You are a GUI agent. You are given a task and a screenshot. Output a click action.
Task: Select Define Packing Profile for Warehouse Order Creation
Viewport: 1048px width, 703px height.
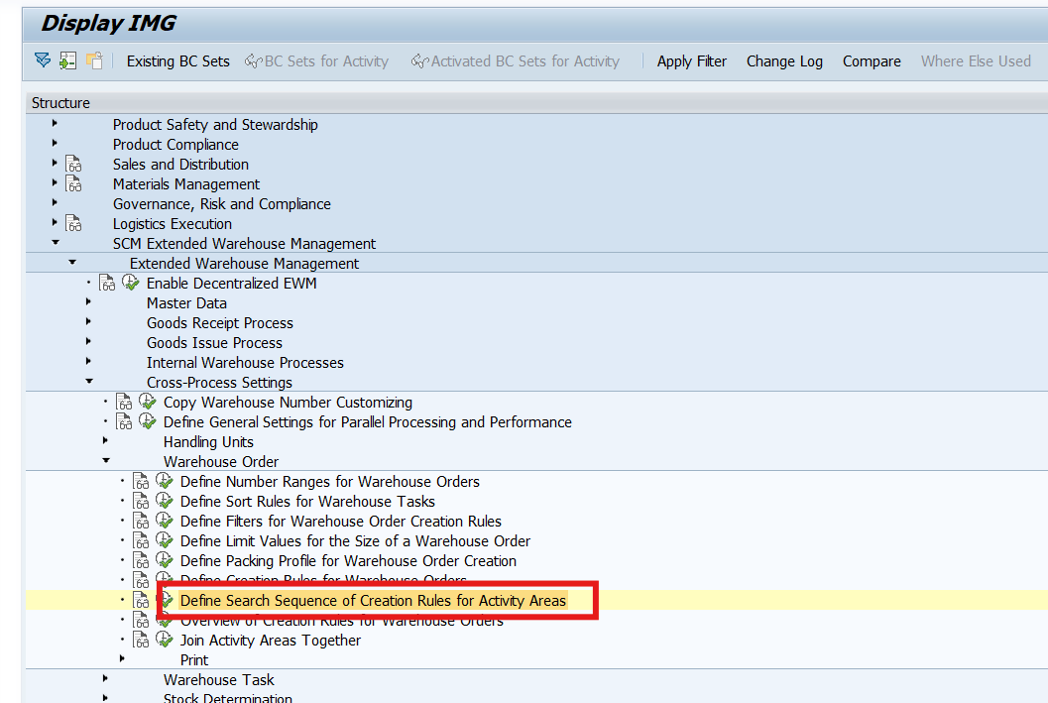point(348,560)
